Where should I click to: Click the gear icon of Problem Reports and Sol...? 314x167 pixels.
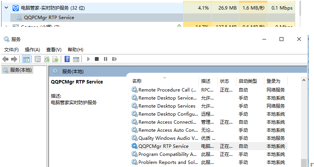tap(134, 162)
